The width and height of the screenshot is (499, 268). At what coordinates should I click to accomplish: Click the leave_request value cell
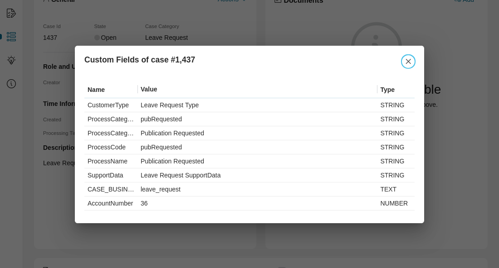point(161,189)
